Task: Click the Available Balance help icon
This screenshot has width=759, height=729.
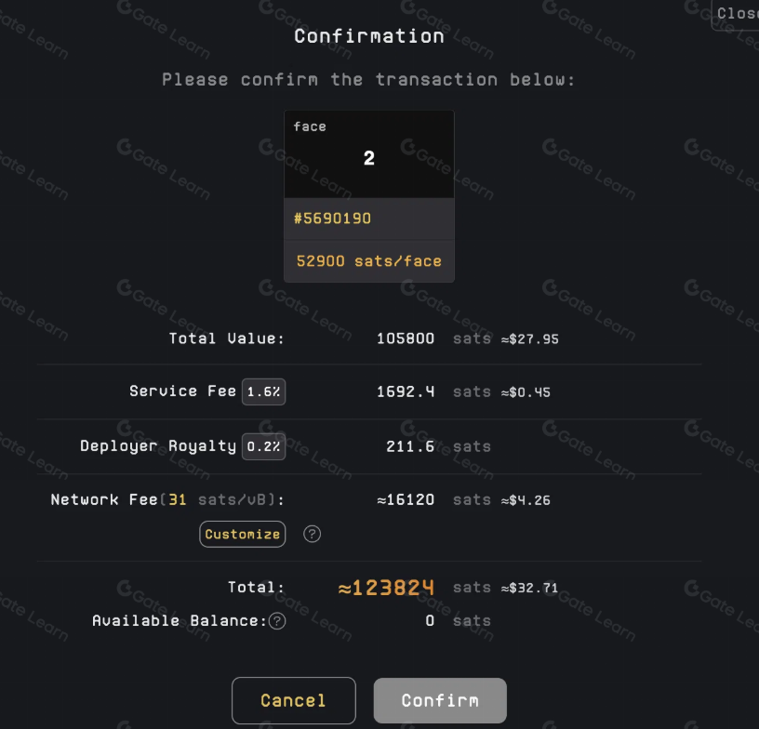Action: tap(277, 621)
